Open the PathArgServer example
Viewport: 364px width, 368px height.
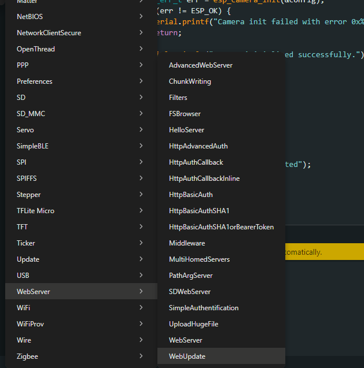[221, 276]
